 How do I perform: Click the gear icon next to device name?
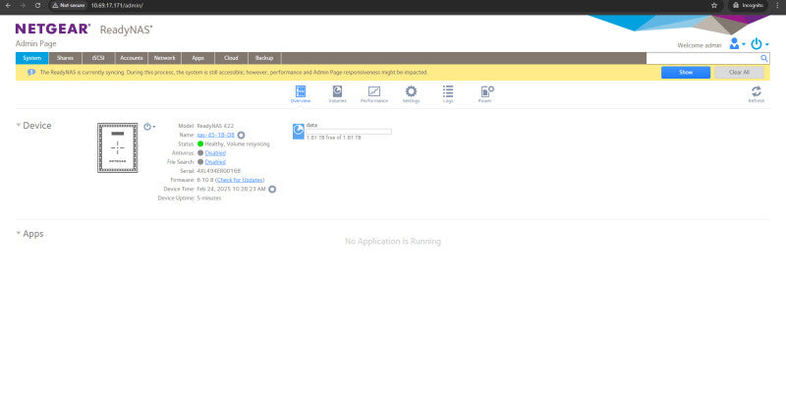pyautogui.click(x=241, y=136)
